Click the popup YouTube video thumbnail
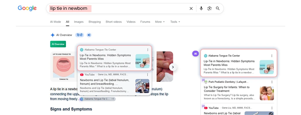Viewport: 301px width, 115px height. [142, 86]
